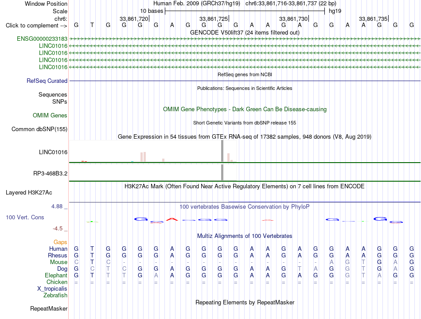Click the hg19 label next to scale bar
Image resolution: width=421 pixels, height=319 pixels.
point(335,11)
